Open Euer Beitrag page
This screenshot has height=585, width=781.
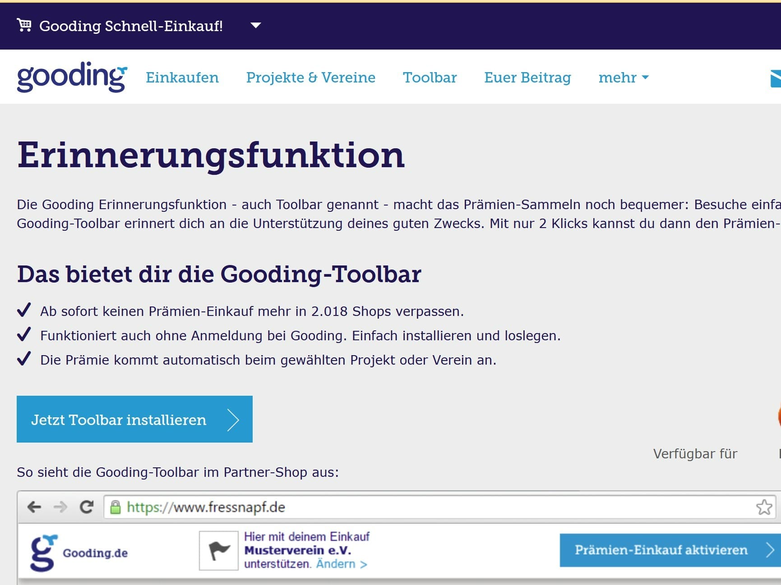click(x=527, y=78)
